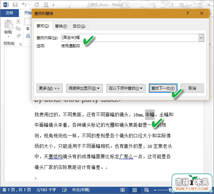Expand the 查找内容 history dropdown

(201, 38)
